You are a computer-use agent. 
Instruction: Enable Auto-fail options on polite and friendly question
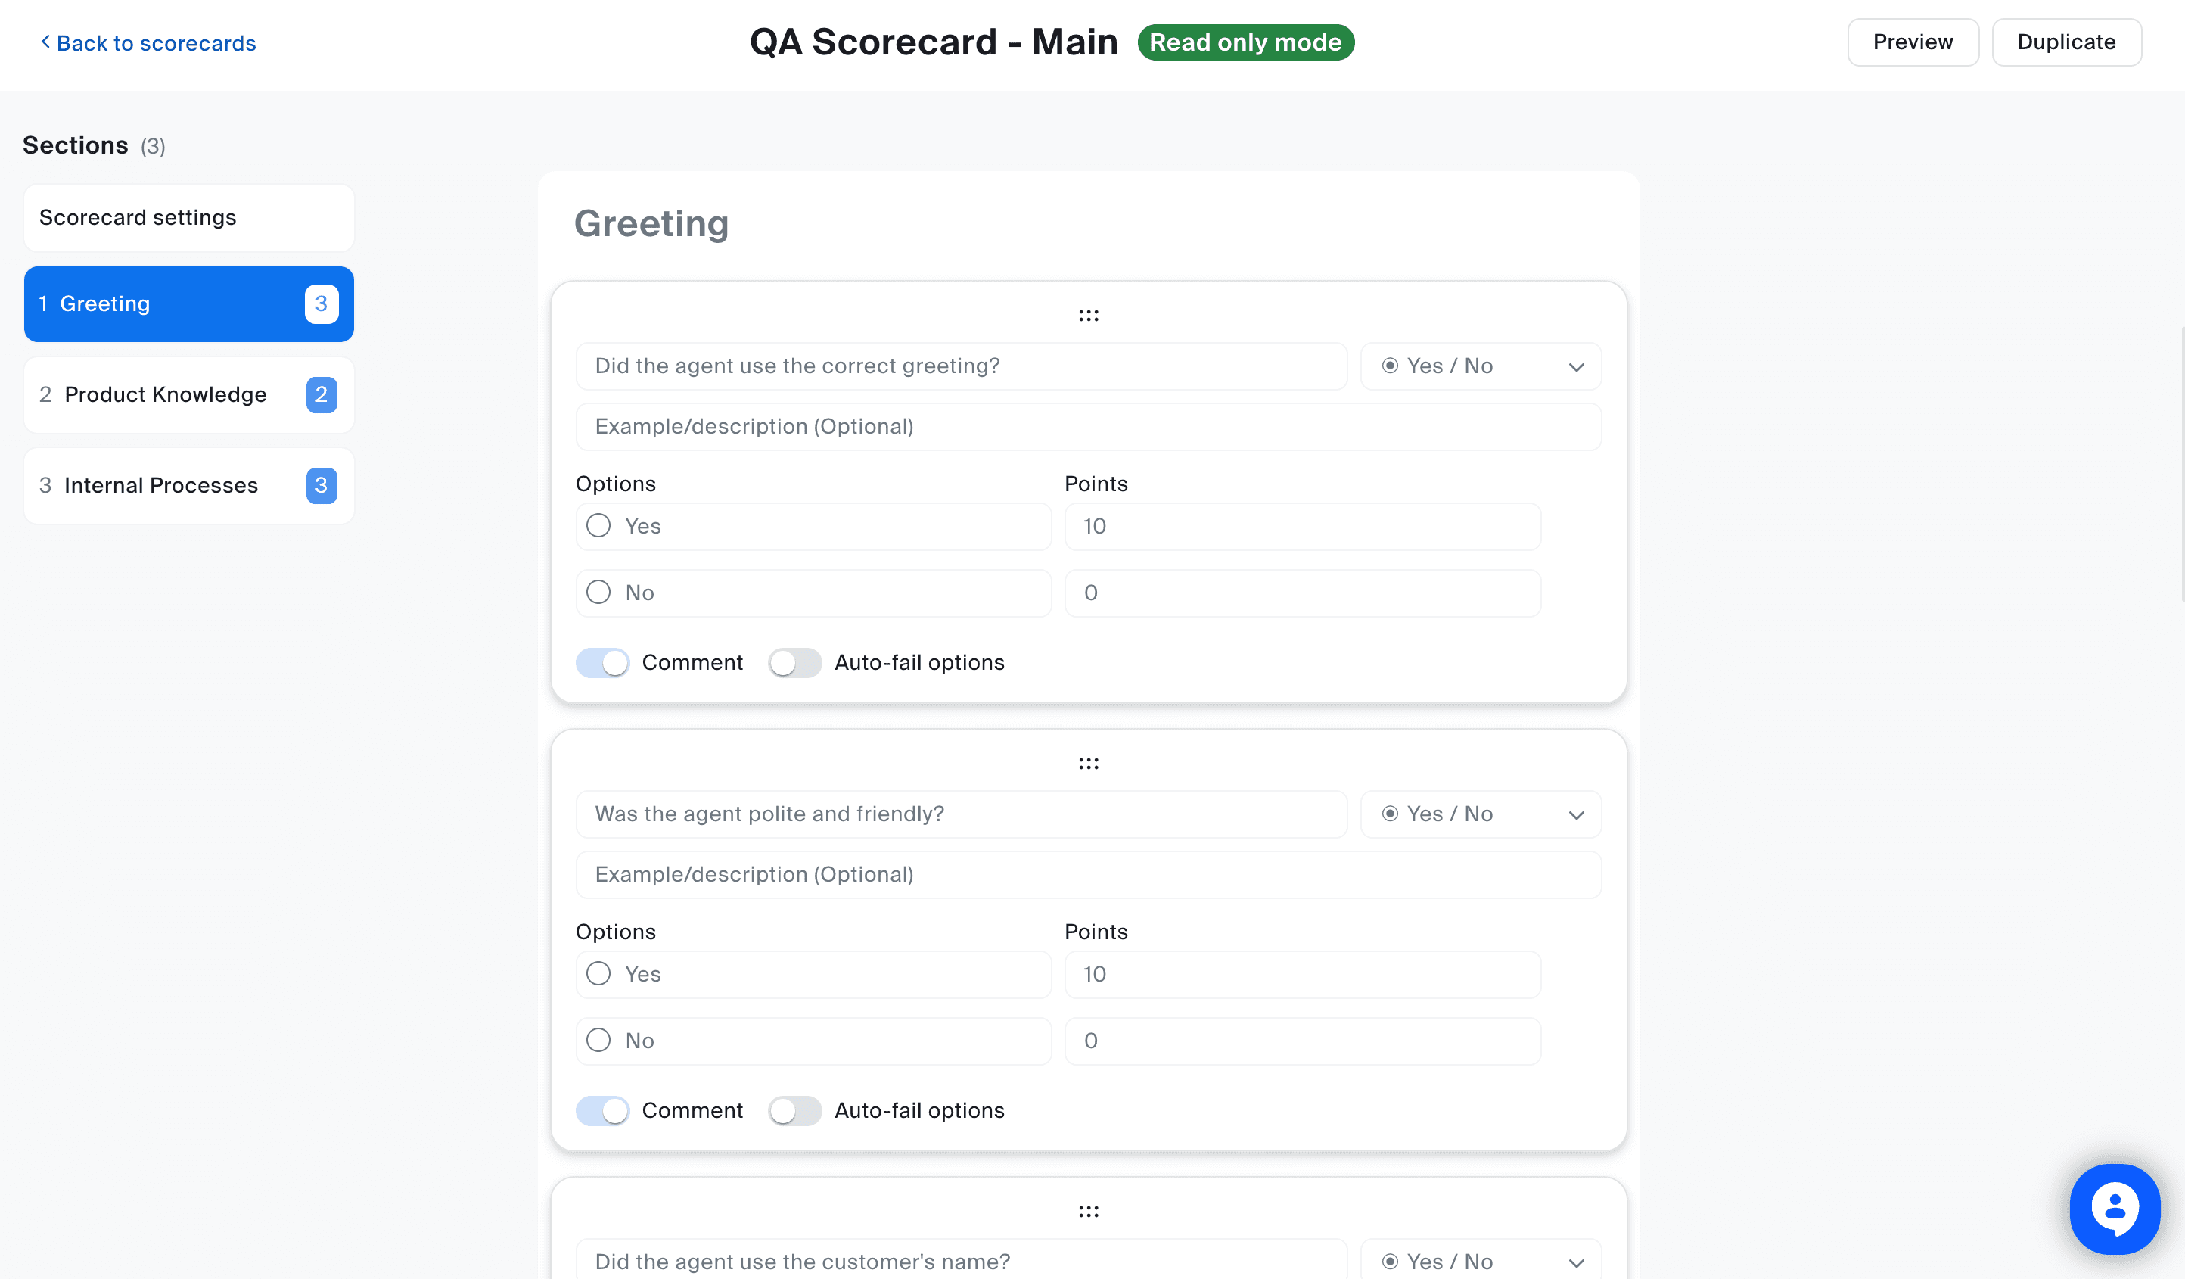tap(794, 1111)
